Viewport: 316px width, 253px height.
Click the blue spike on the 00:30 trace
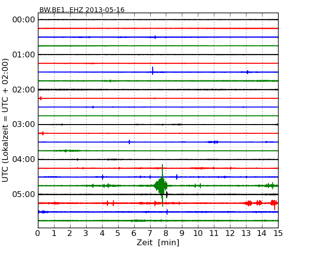[x=155, y=37]
